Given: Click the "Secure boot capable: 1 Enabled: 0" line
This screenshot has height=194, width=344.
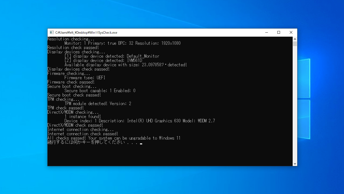Looking at the screenshot, I should [100, 91].
